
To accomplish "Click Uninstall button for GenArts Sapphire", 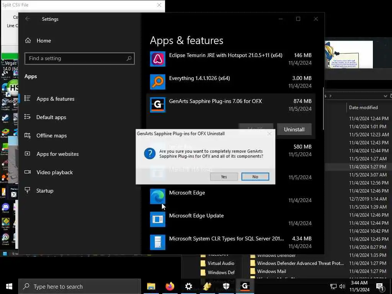I will (x=294, y=129).
